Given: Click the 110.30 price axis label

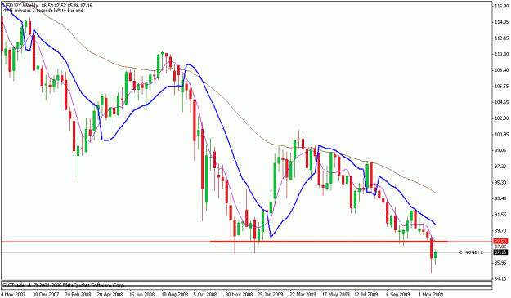Looking at the screenshot, I should point(501,54).
